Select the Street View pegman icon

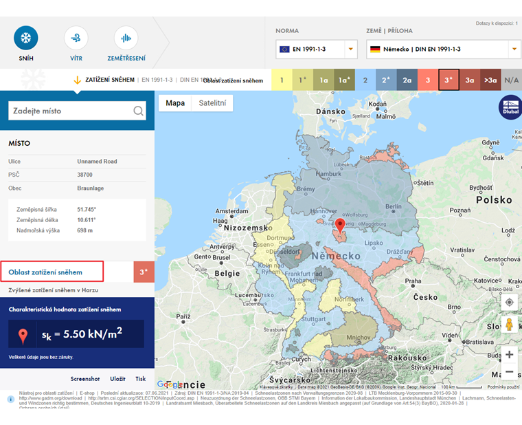(509, 325)
